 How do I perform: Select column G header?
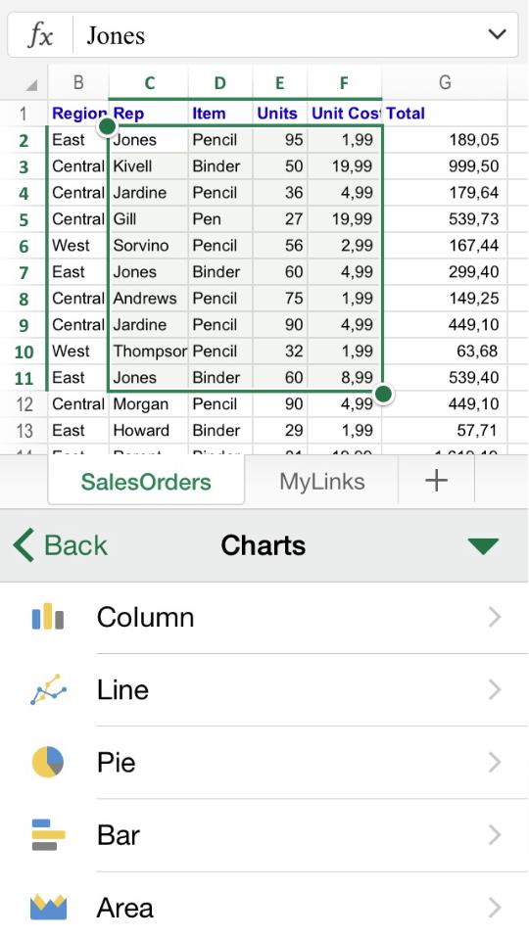(x=445, y=82)
